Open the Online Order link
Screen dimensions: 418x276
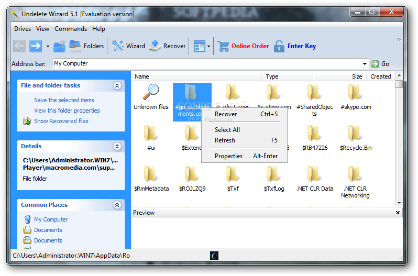[250, 46]
